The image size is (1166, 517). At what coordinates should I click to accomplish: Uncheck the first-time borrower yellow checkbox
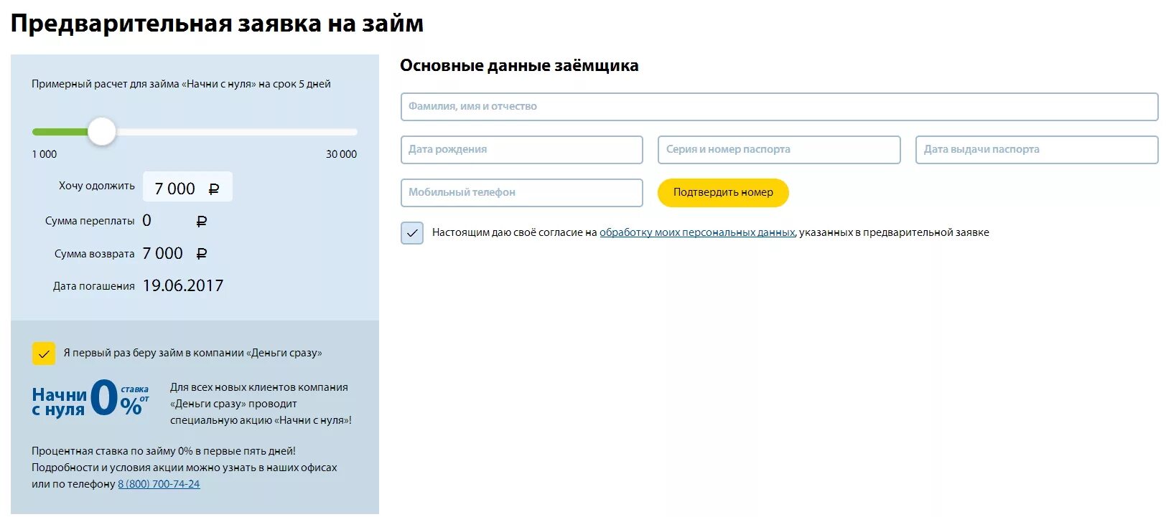point(44,354)
